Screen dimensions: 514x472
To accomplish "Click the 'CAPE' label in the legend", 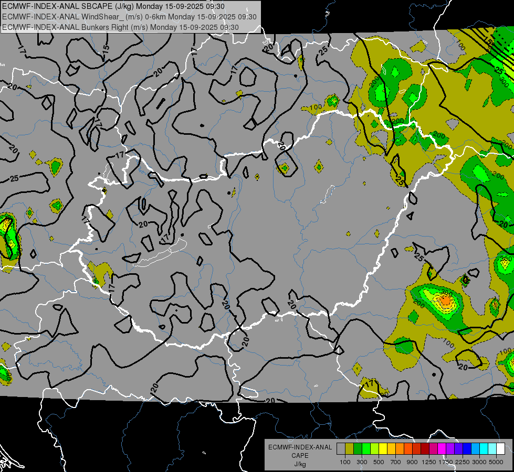I will click(300, 456).
